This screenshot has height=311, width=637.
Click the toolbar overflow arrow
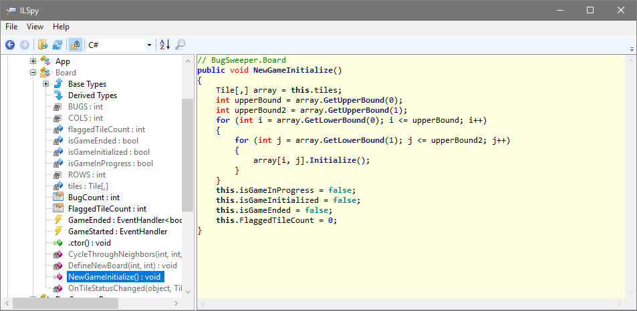click(x=631, y=49)
